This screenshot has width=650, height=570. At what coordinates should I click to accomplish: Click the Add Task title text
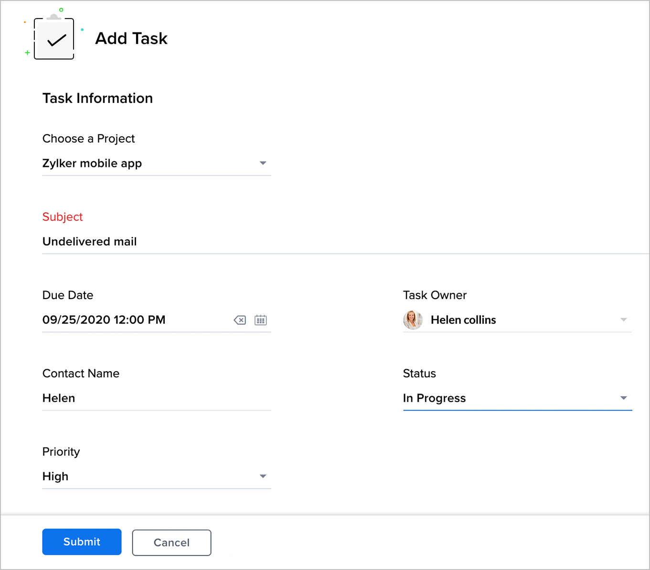pos(131,38)
